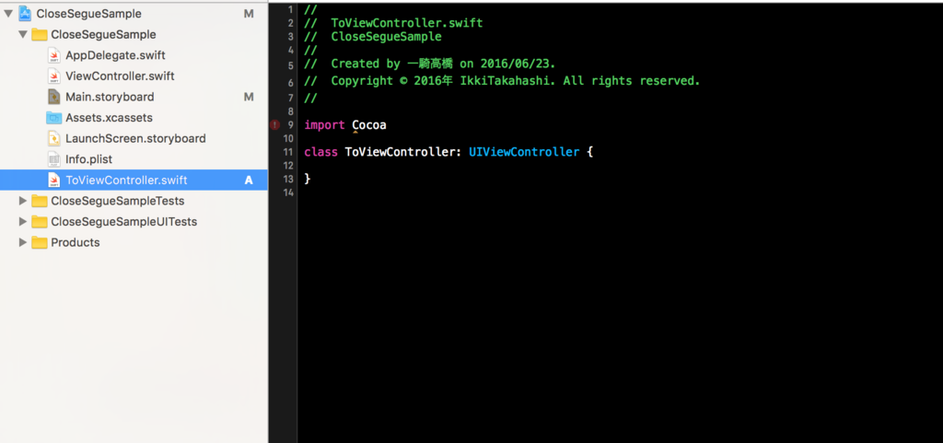Click the Info.plist file icon
Screen dimensions: 943x443
pyautogui.click(x=54, y=159)
